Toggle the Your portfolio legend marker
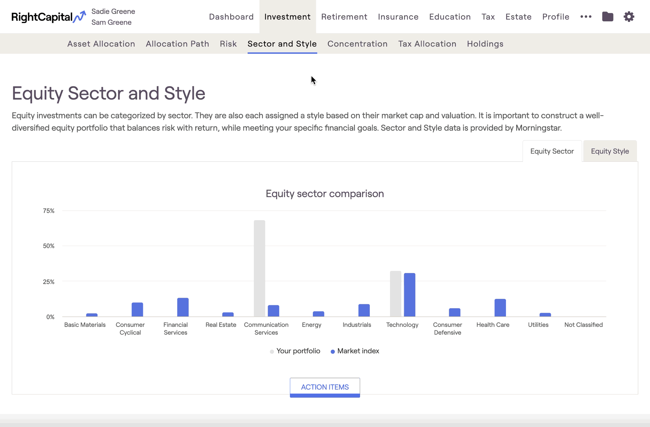 [x=272, y=352]
